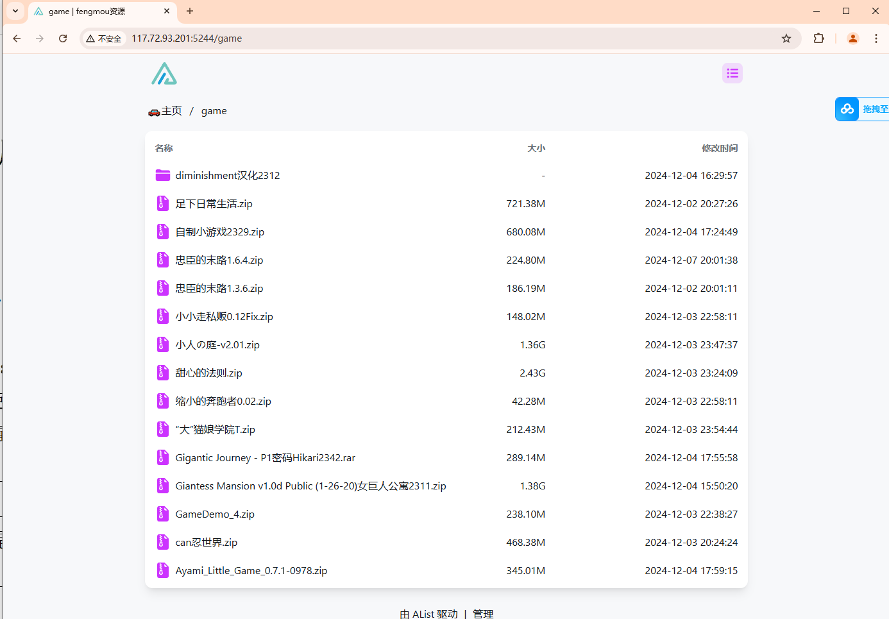Viewport: 889px width, 619px height.
Task: Click zip icon beside "大"猫娘学院T.zip
Action: coord(163,429)
